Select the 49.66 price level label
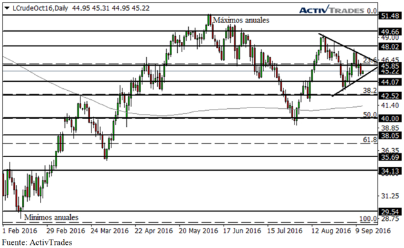This screenshot has width=404, height=248. (x=390, y=32)
